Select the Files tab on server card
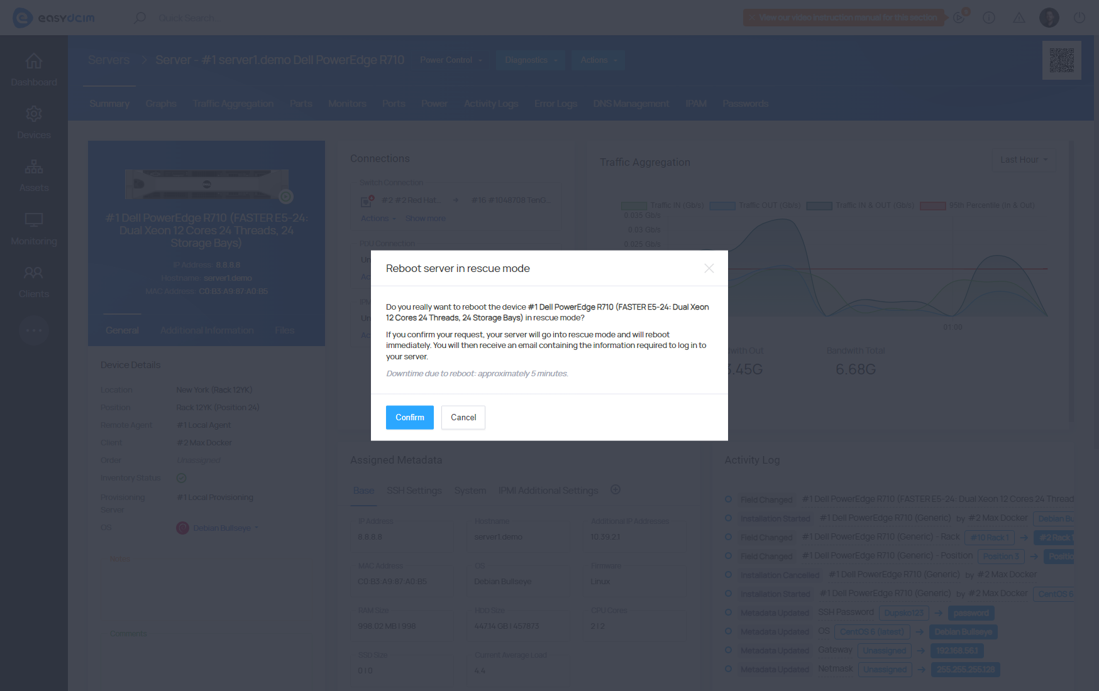Viewport: 1099px width, 691px height. [x=284, y=330]
